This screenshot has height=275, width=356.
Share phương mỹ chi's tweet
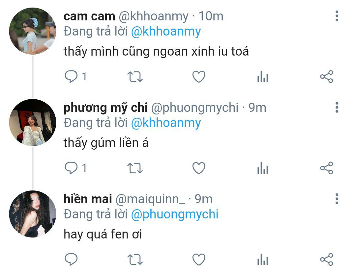click(x=327, y=168)
